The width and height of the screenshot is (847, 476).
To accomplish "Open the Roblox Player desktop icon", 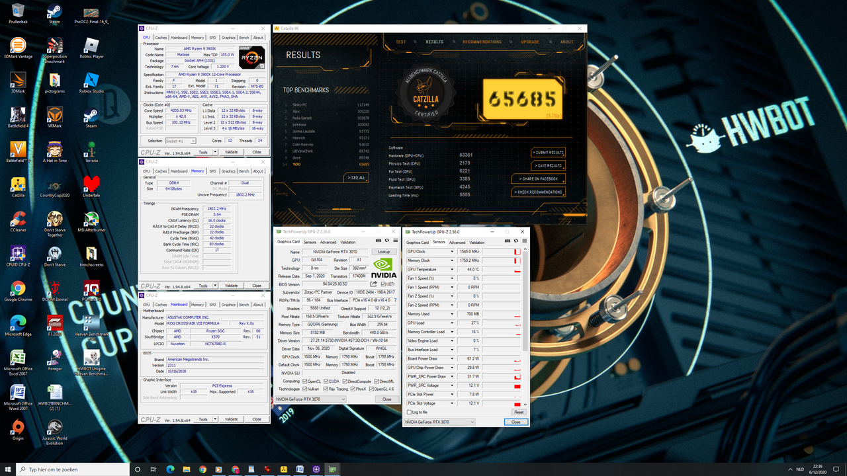I will [x=91, y=48].
